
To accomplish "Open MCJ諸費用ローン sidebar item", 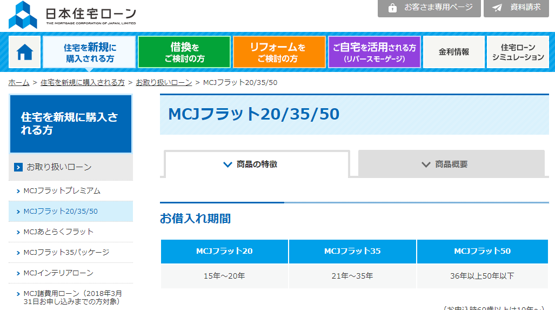I will pos(71,298).
